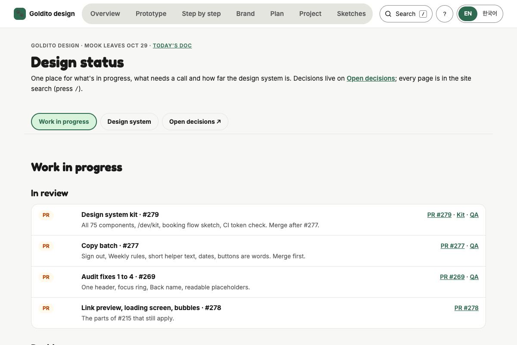Click the Goldito design site title
517x345 pixels.
click(52, 14)
